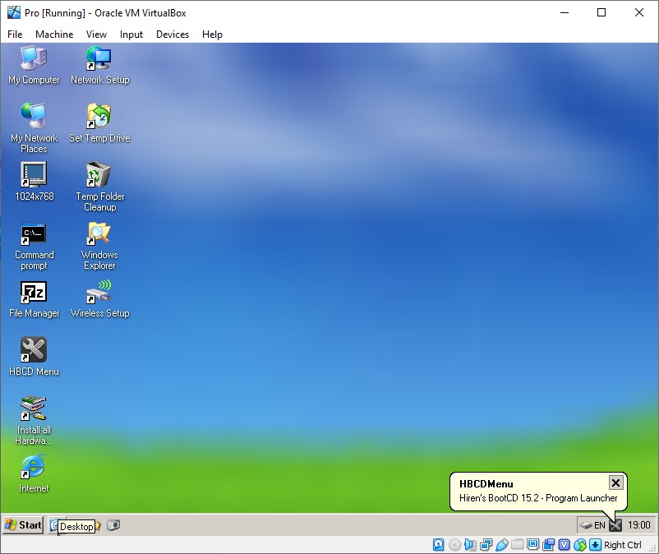
Task: Select Install all Hardware shortcut
Action: (x=34, y=420)
